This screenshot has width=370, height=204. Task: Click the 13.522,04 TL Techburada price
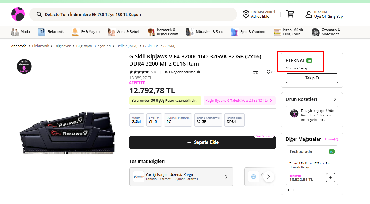(301, 180)
